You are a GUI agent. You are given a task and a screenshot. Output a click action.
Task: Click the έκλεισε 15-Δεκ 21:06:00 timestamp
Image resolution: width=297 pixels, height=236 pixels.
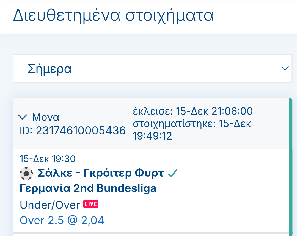tap(193, 111)
